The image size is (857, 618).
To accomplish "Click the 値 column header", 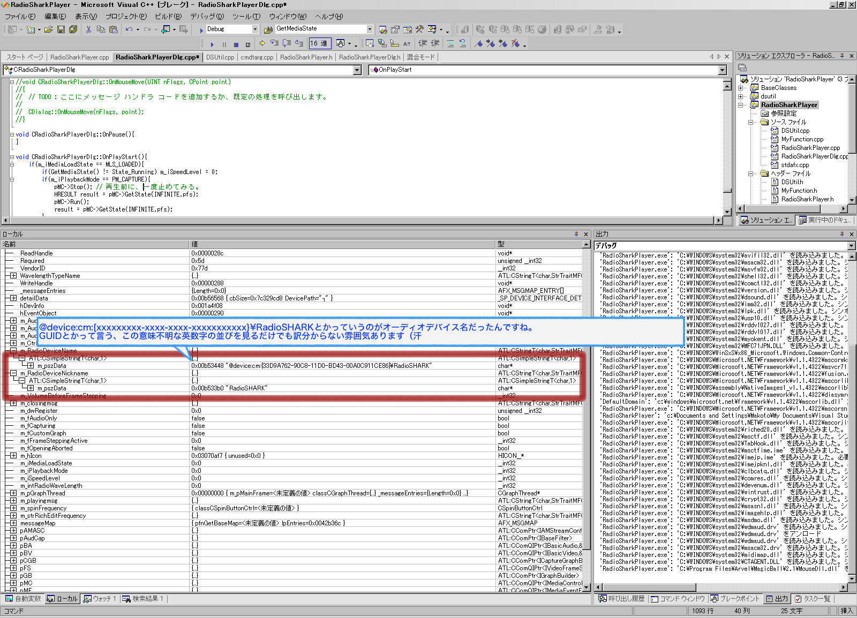I will pos(343,244).
